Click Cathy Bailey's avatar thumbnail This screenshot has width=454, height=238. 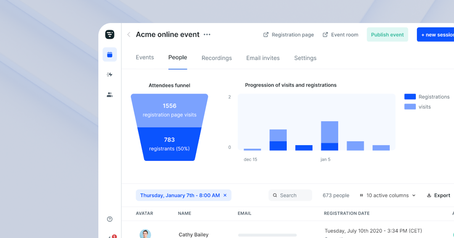[145, 234]
